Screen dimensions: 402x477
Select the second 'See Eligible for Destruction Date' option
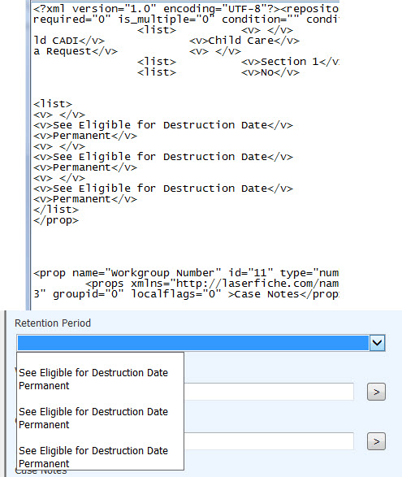[x=93, y=412]
